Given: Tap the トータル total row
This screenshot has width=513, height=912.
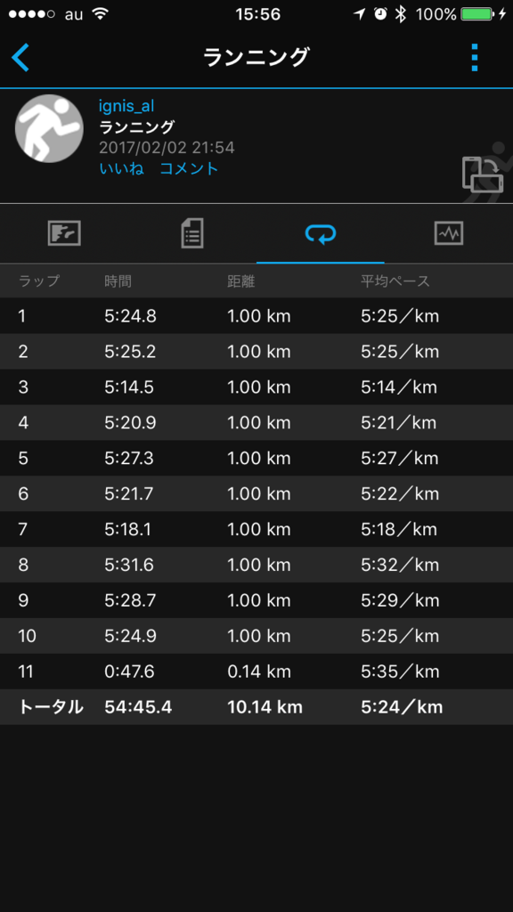Looking at the screenshot, I should click(256, 707).
